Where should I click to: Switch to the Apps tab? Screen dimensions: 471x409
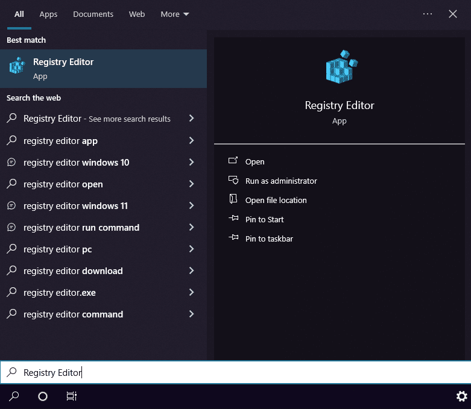tap(48, 14)
